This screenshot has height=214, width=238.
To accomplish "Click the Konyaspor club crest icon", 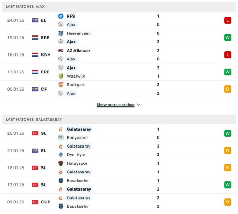I will tap(61, 137).
